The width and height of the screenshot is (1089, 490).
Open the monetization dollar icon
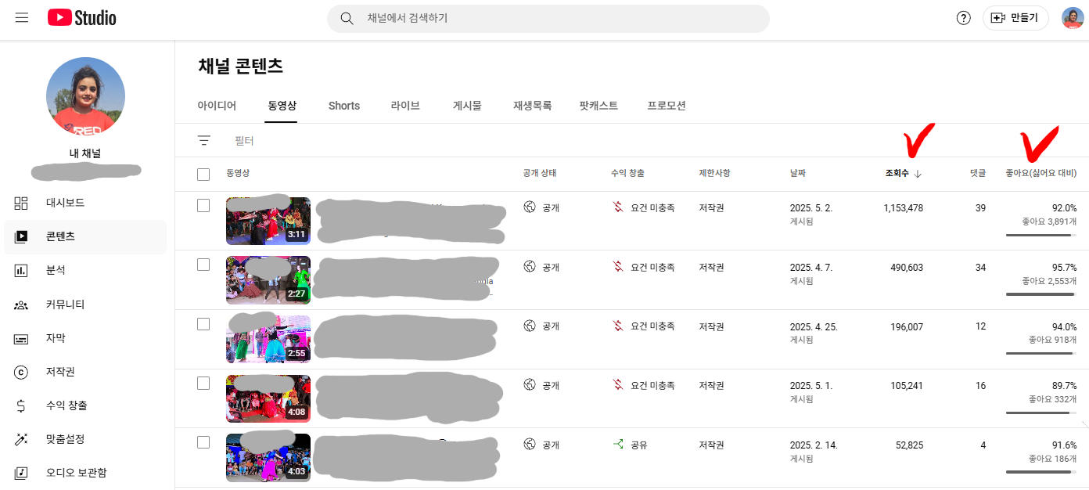tap(21, 405)
